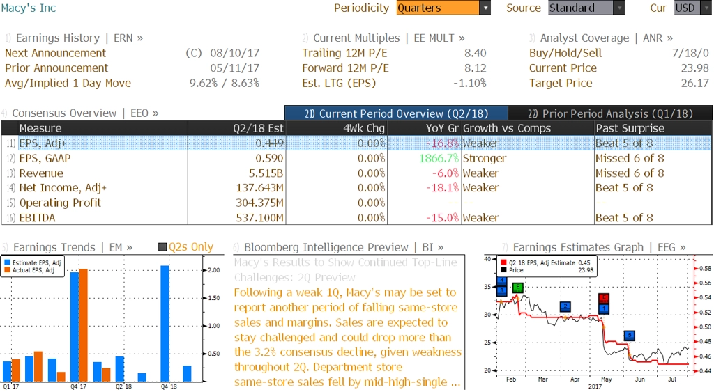Click the black Price legend swatch
The width and height of the screenshot is (714, 392).
(503, 270)
